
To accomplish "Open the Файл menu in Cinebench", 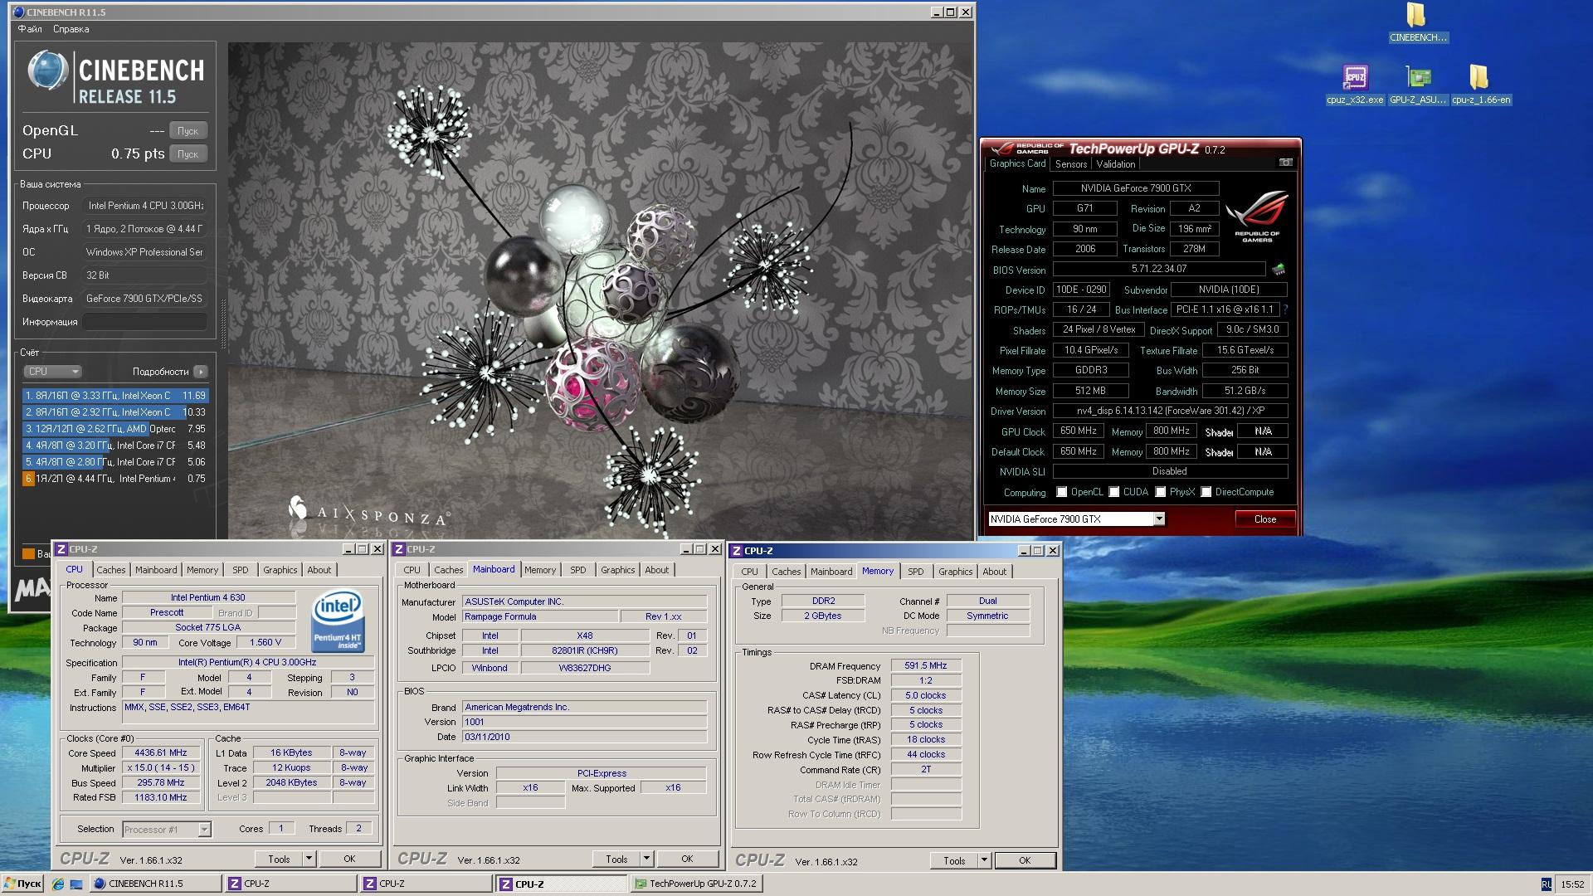I will 30,29.
